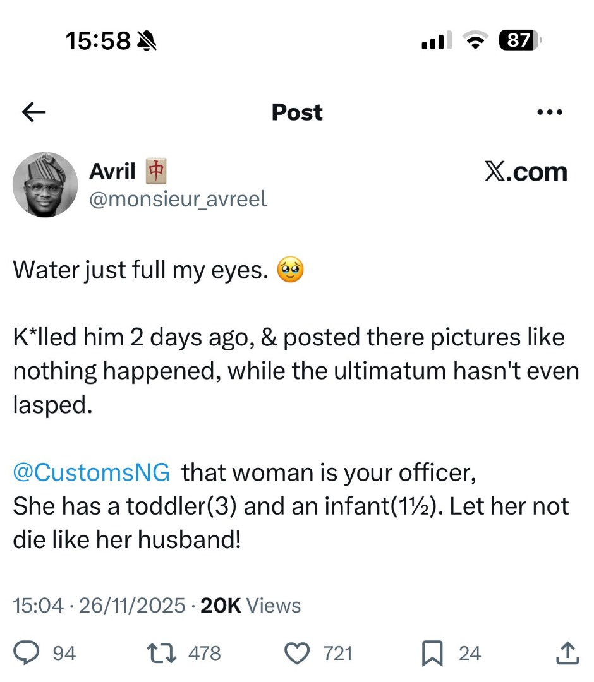Tap the 20K Views count
Viewport: 594px width, 682px height.
[x=250, y=606]
